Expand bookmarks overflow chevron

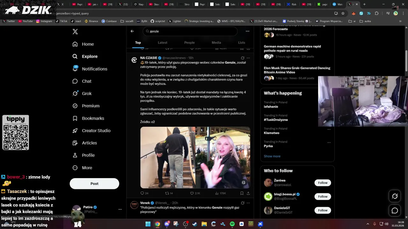[400, 21]
